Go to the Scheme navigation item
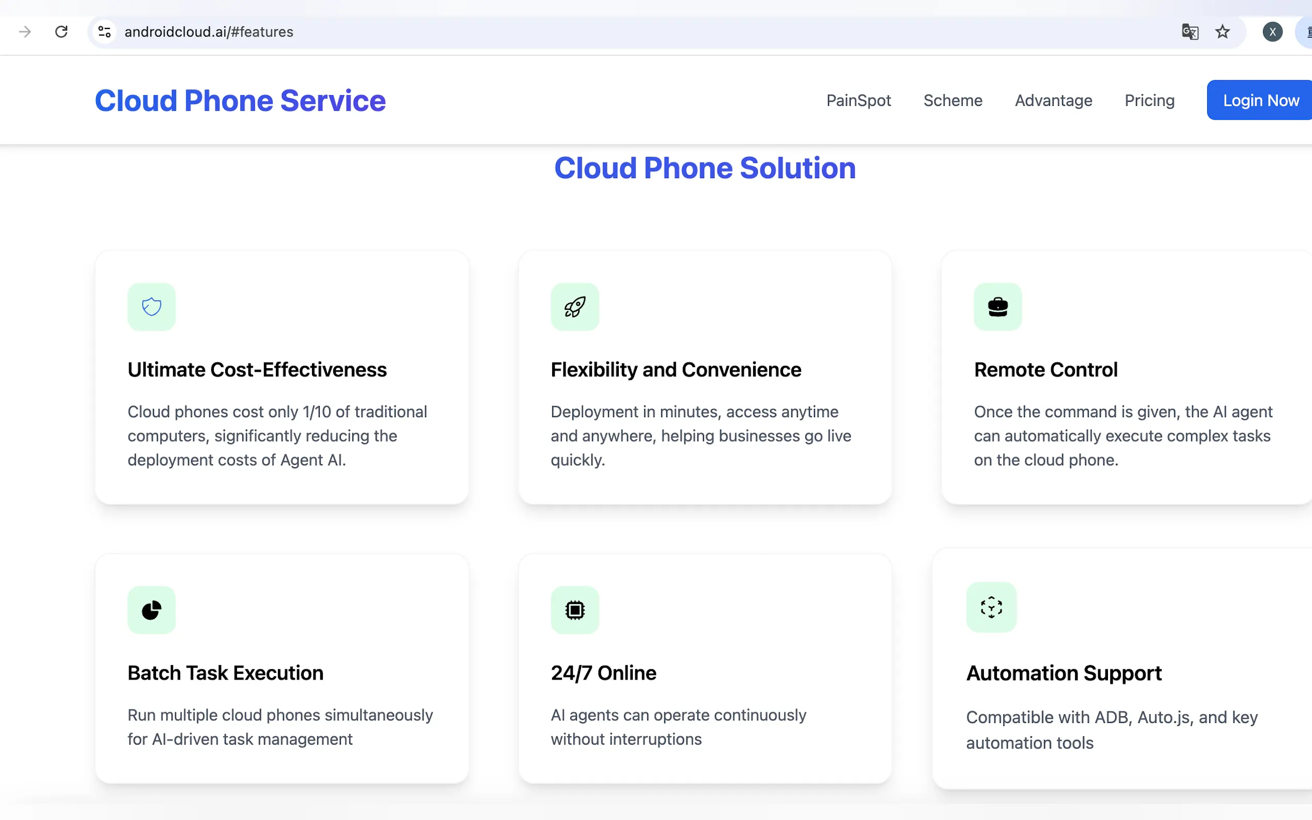 (x=952, y=100)
